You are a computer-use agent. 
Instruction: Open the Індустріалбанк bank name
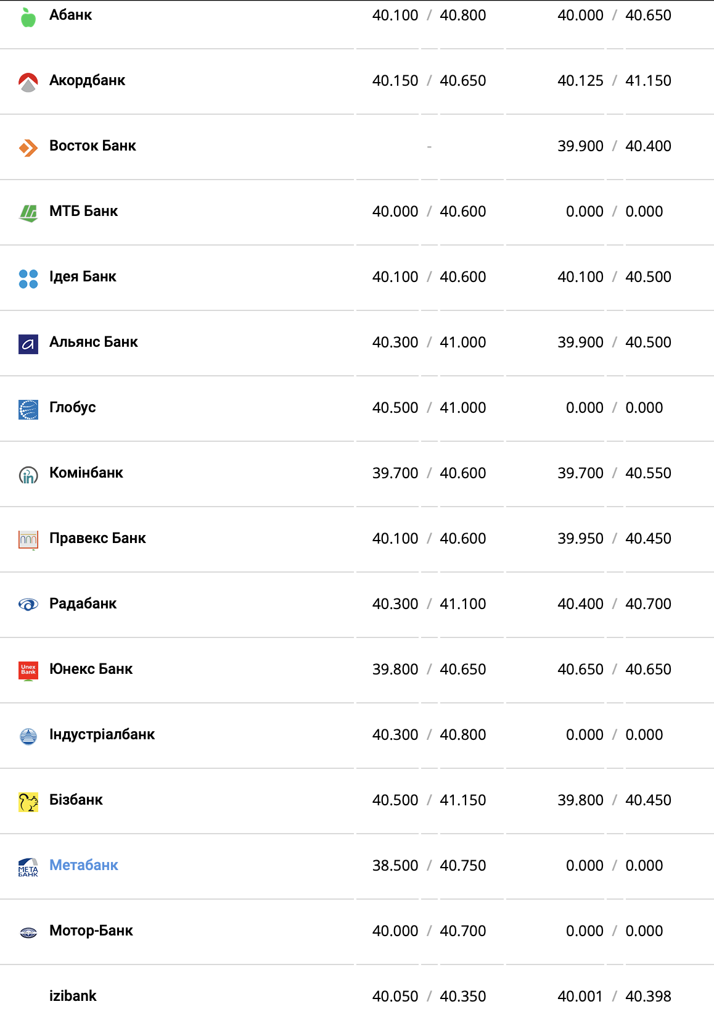[x=102, y=734]
